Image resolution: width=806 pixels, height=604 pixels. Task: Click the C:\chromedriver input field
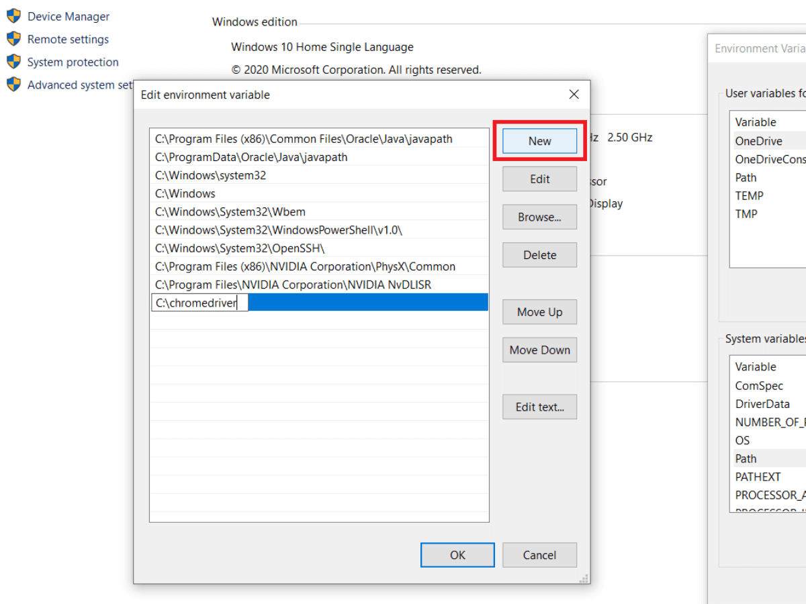click(x=198, y=302)
